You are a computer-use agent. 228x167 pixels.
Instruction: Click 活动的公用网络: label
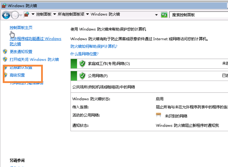(x=86, y=115)
